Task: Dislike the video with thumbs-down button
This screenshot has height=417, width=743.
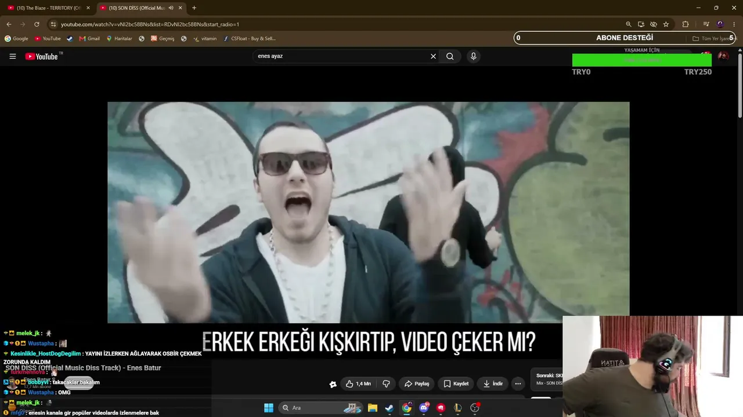Action: [386, 383]
